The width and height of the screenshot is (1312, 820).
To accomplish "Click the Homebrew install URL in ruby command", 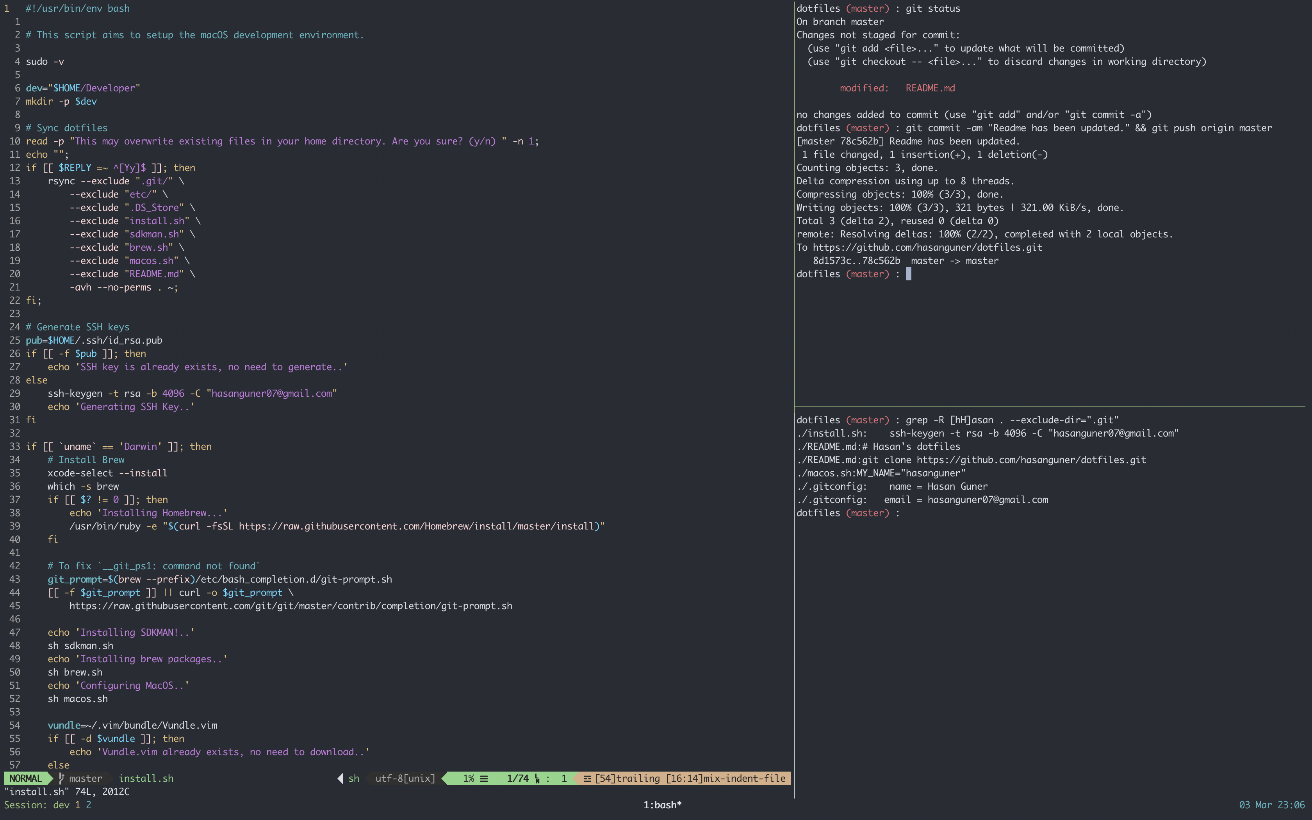I will pos(416,527).
